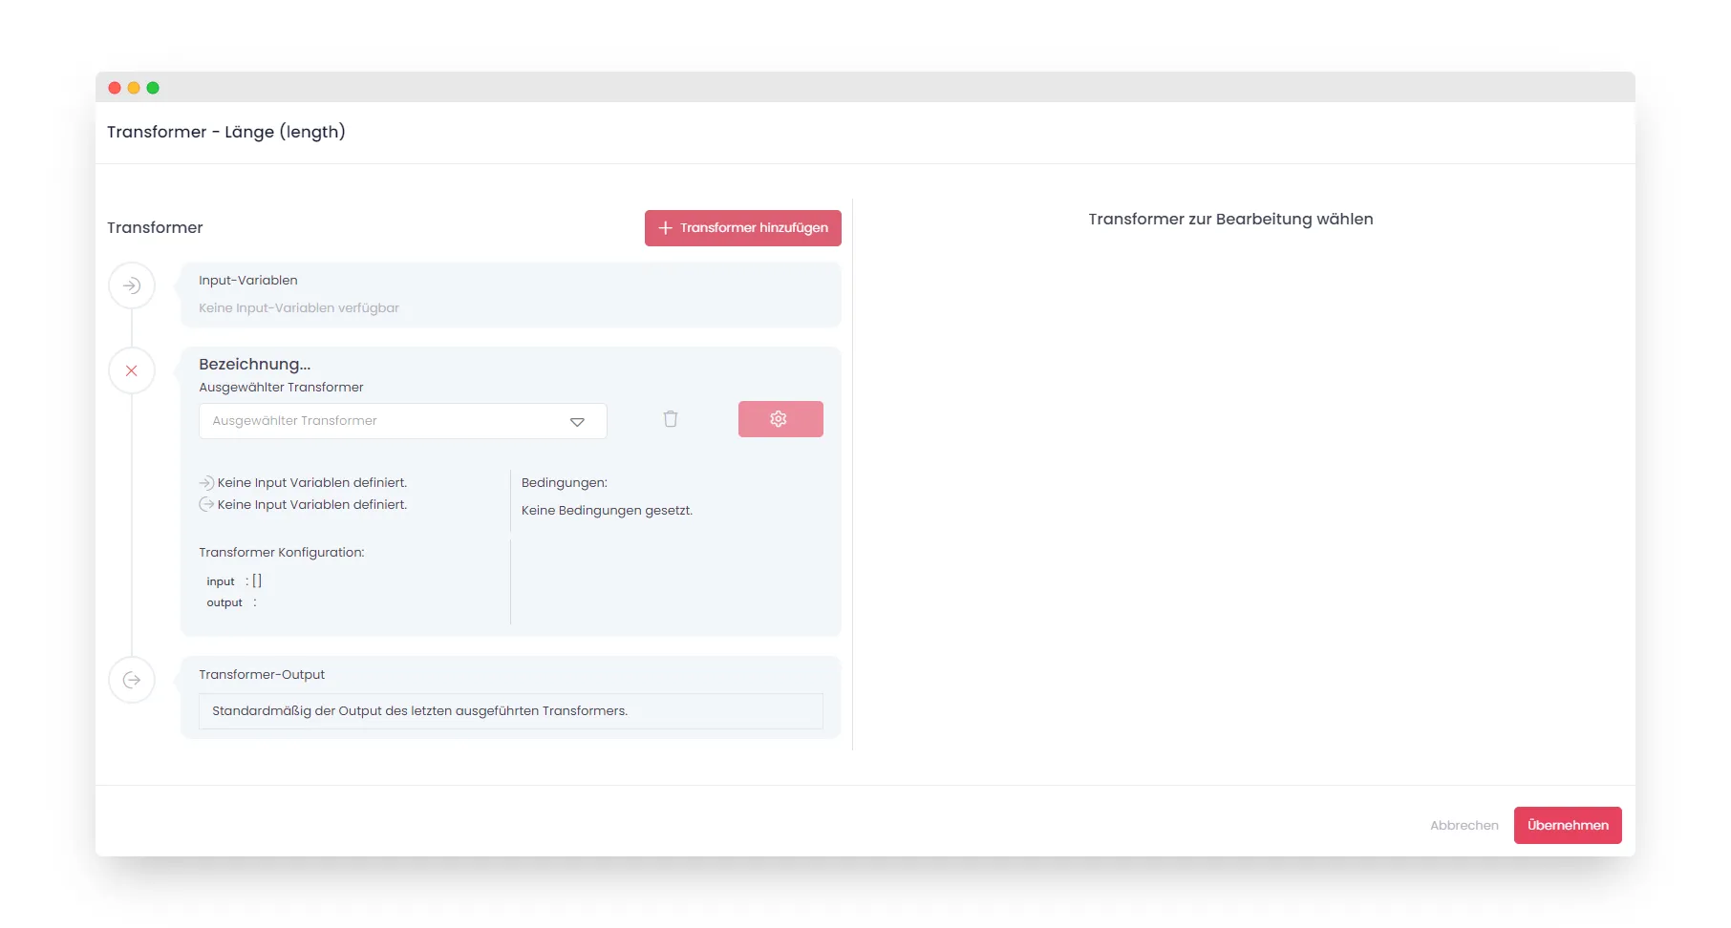
Task: Click input arrow icon beside first Keine Input Variablen
Action: click(x=206, y=483)
